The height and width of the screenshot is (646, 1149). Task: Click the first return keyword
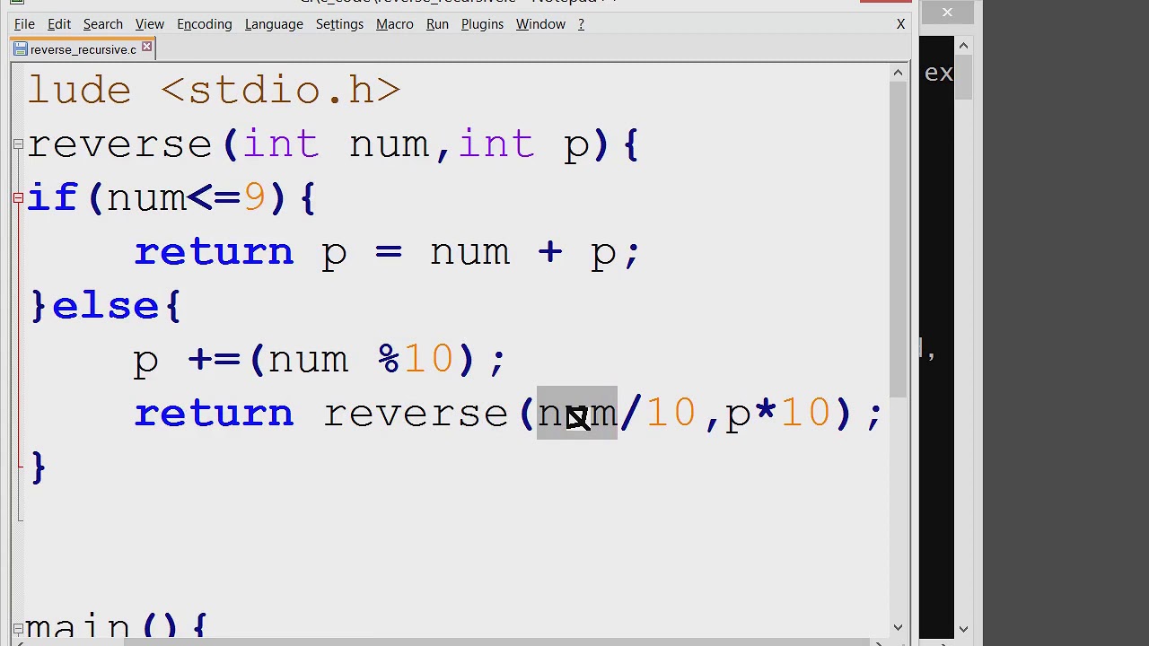(x=214, y=252)
